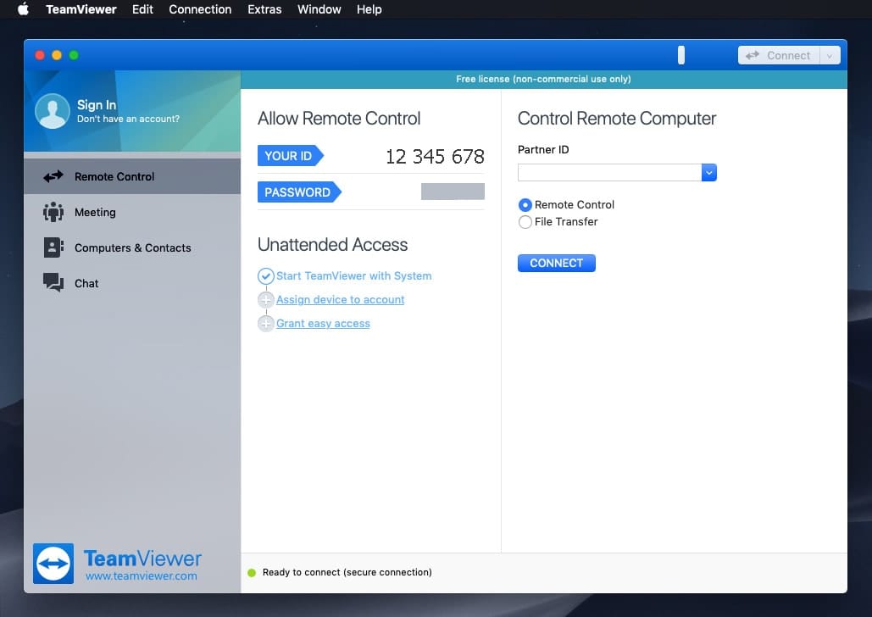This screenshot has width=872, height=617.
Task: Click the Remote Control double-arrow icon
Action: point(53,176)
